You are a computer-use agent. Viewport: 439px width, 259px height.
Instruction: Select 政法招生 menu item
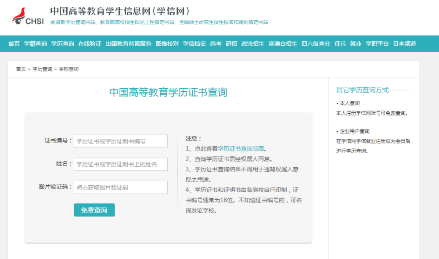(253, 44)
